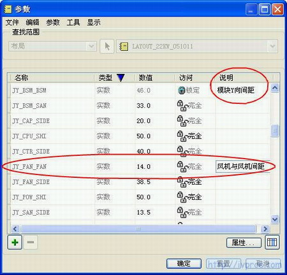Click the horizontal scrollbar thumb
The image size is (287, 275).
pyautogui.click(x=138, y=229)
